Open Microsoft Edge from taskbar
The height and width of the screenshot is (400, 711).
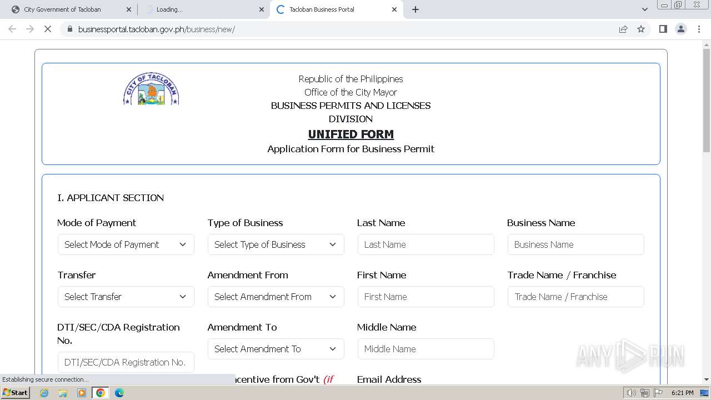click(x=119, y=393)
